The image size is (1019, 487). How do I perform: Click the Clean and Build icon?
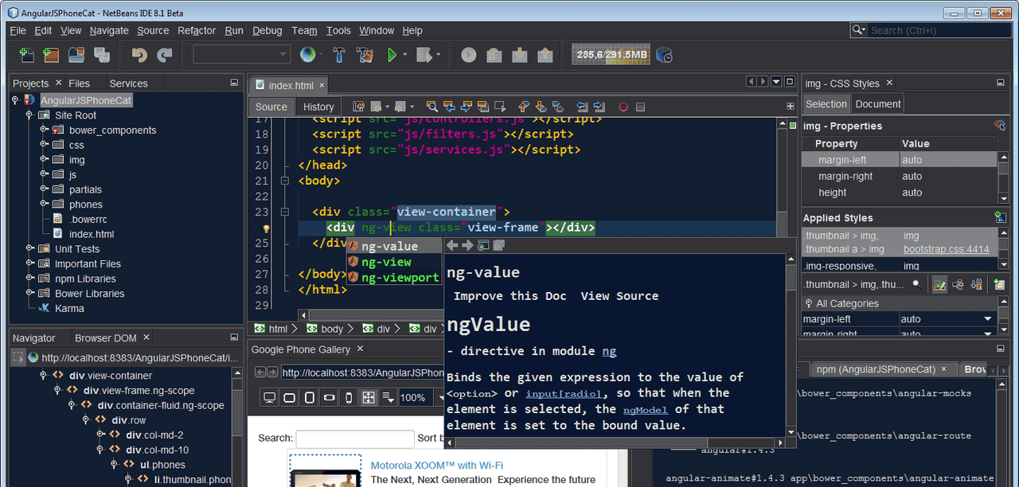click(x=365, y=55)
